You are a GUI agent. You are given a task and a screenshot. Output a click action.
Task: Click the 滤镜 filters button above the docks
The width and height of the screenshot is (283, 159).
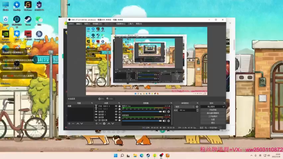pos(110,99)
